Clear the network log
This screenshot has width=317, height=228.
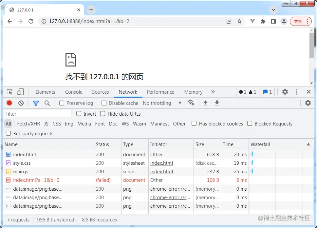21,103
